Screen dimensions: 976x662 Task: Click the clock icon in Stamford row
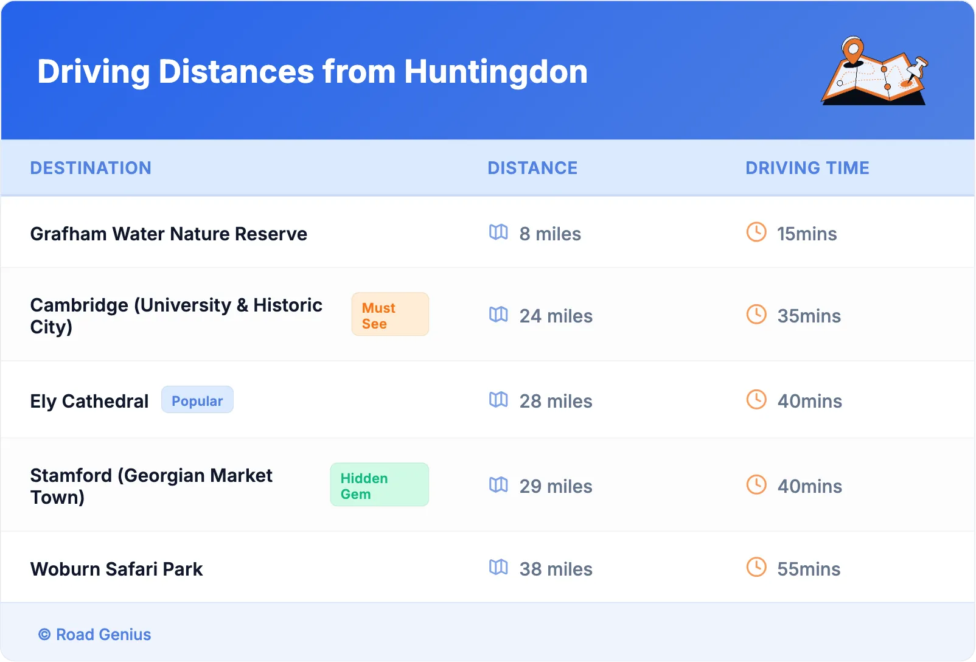point(756,484)
